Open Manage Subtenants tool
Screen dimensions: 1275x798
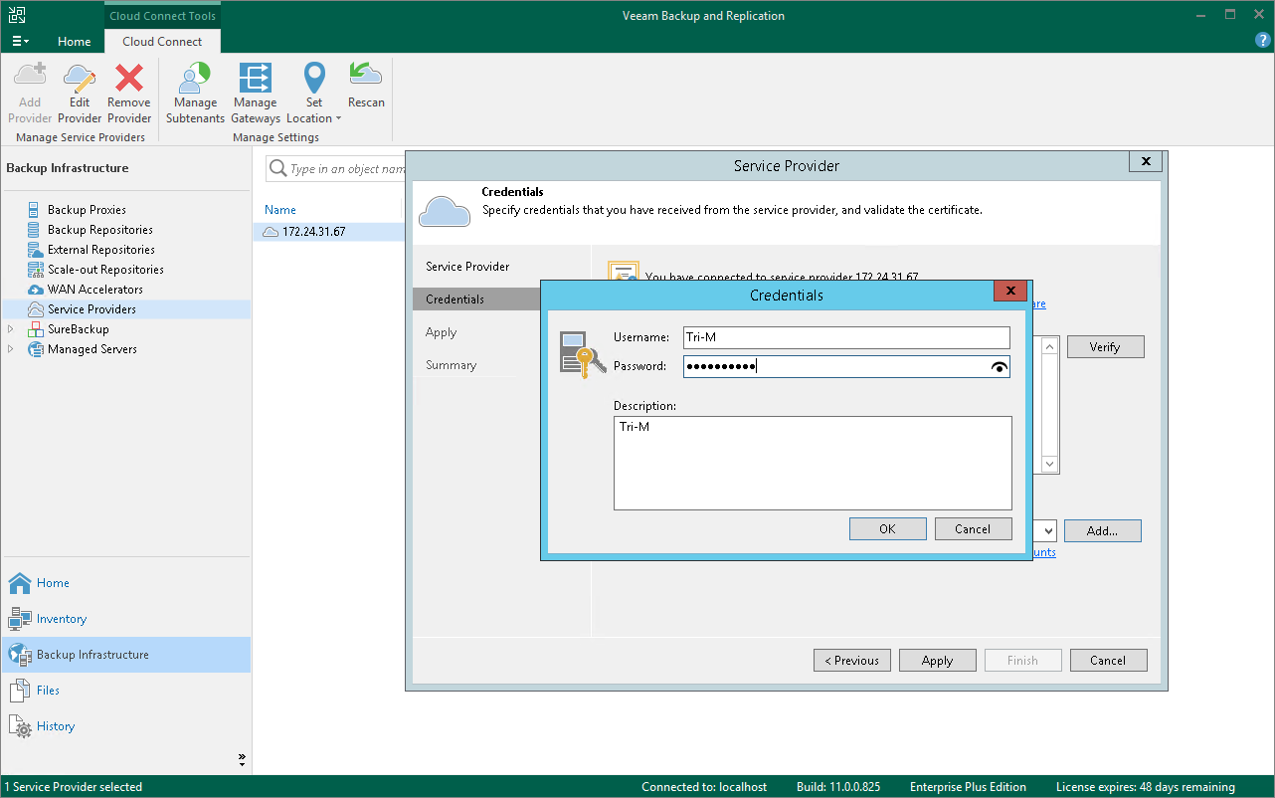click(195, 93)
